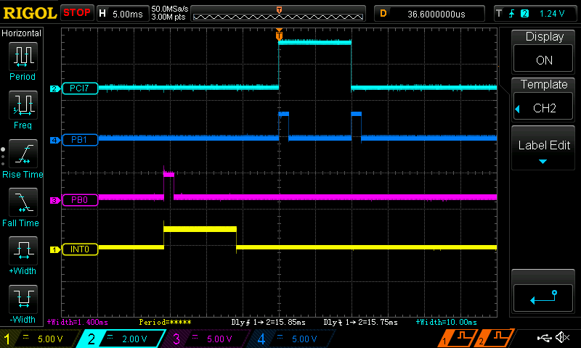Viewport: 581px width, 348px height.
Task: Select the +Width measurement icon
Action: coord(23,251)
